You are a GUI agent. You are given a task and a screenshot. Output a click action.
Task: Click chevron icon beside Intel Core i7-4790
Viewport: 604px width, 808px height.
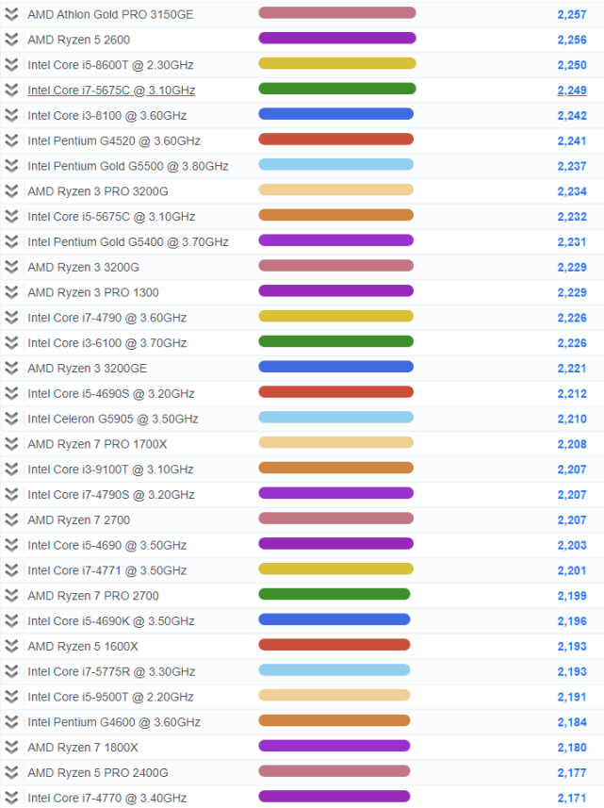click(x=11, y=318)
